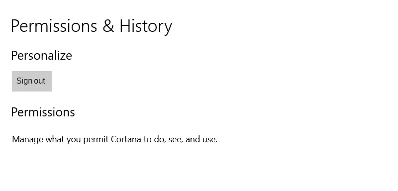The height and width of the screenshot is (191, 398).
Task: Click the word out on the Sign out button
Action: click(39, 81)
